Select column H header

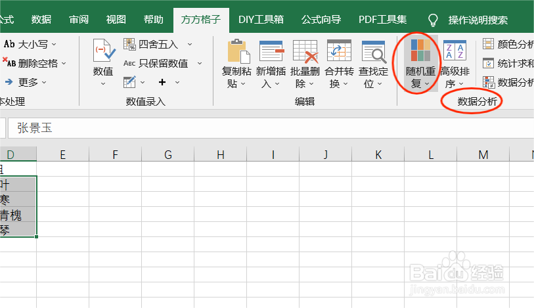pyautogui.click(x=220, y=154)
